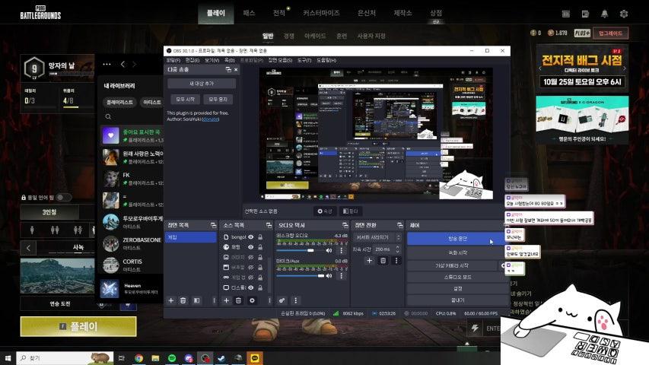Toggle lock on bongo source

(x=260, y=237)
